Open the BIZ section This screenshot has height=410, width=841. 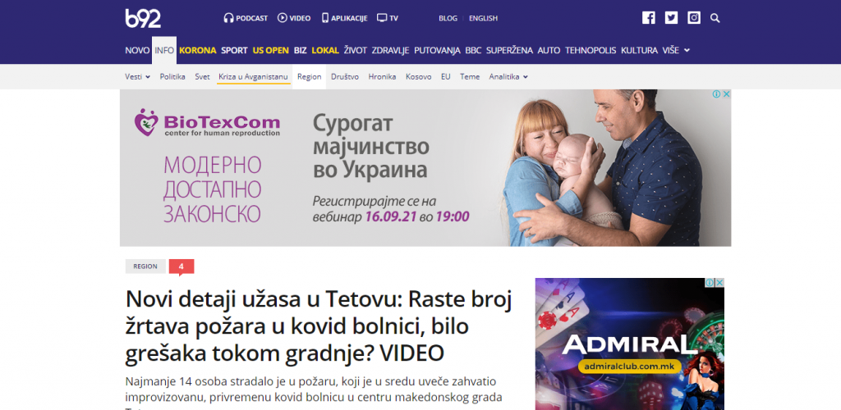click(x=301, y=50)
